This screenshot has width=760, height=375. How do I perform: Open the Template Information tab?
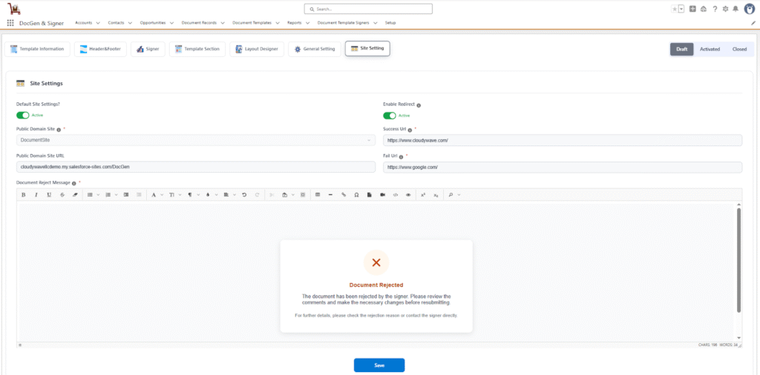coord(37,49)
